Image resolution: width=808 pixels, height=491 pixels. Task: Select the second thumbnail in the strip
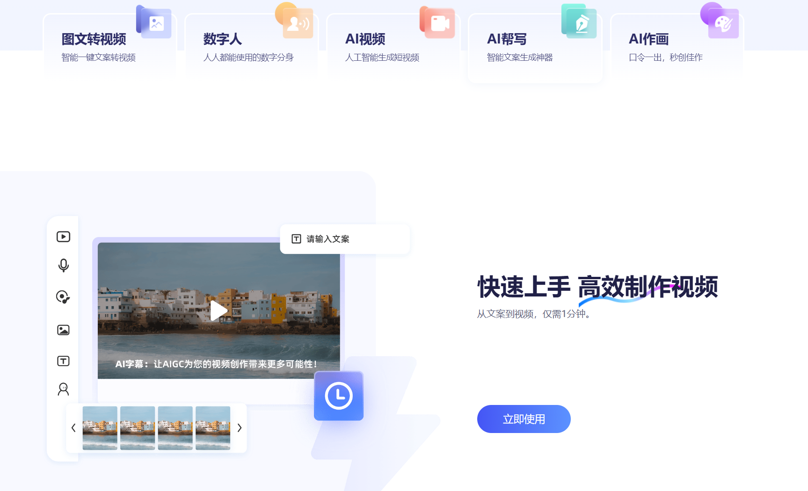click(138, 428)
